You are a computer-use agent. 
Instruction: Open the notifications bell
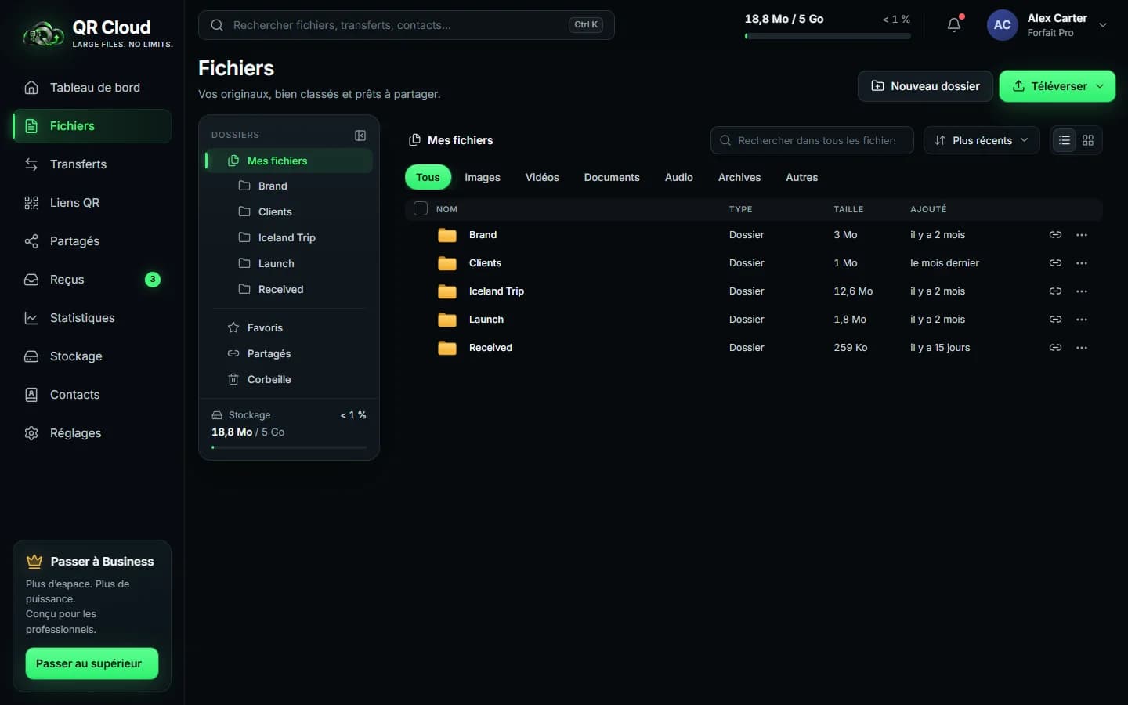(954, 25)
